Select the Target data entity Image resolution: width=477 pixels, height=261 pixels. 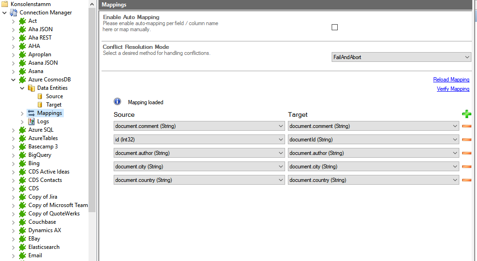point(54,105)
